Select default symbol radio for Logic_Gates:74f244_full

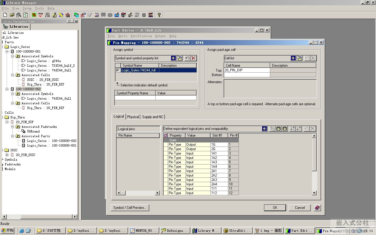pos(118,70)
